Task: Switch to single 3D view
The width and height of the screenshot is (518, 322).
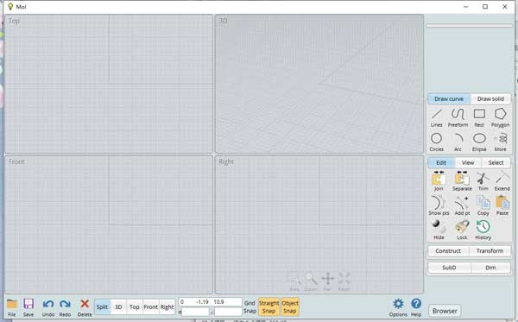Action: tap(118, 307)
